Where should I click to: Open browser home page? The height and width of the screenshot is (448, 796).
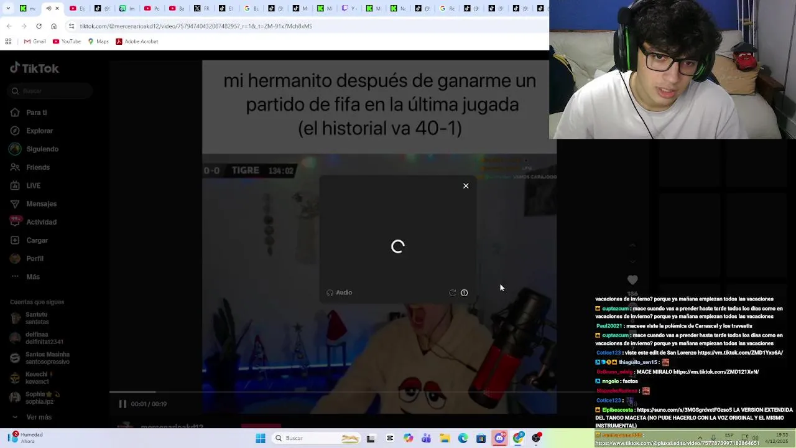pyautogui.click(x=53, y=26)
